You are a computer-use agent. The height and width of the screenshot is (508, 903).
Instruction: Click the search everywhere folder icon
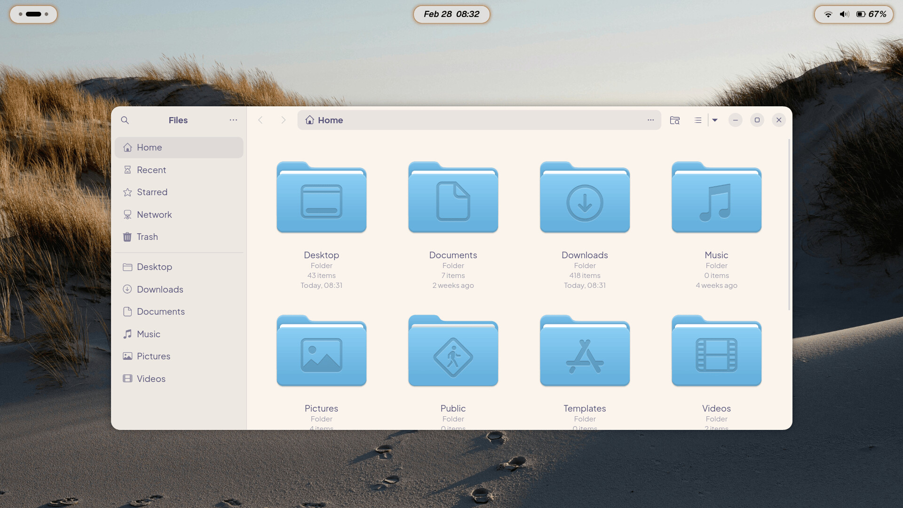[x=675, y=120]
